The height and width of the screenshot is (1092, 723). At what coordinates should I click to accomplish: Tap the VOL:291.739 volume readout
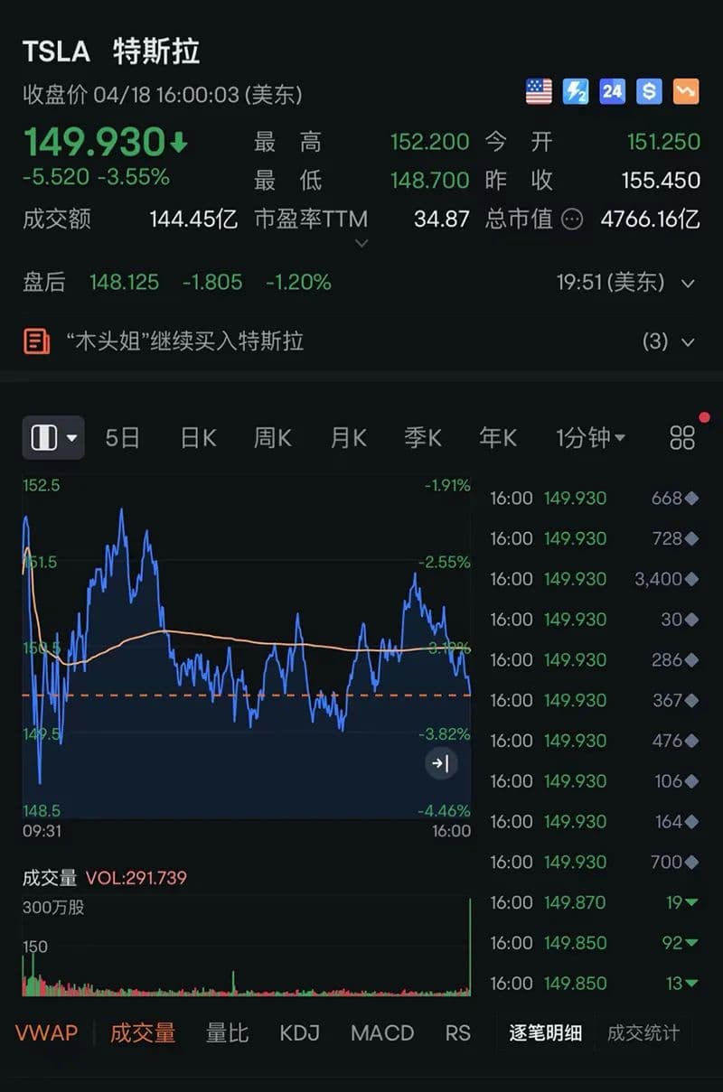point(136,878)
